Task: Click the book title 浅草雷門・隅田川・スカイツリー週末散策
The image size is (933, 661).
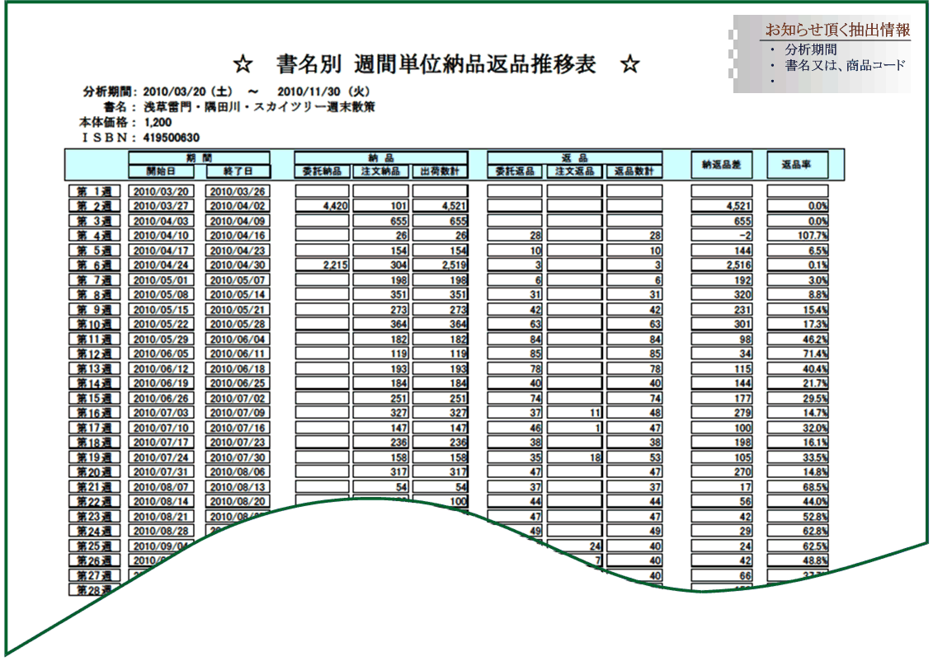Action: click(x=259, y=108)
